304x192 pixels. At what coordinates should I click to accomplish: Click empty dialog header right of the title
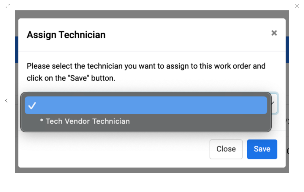188,35
